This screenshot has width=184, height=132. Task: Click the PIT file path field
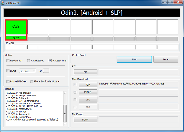point(138,72)
